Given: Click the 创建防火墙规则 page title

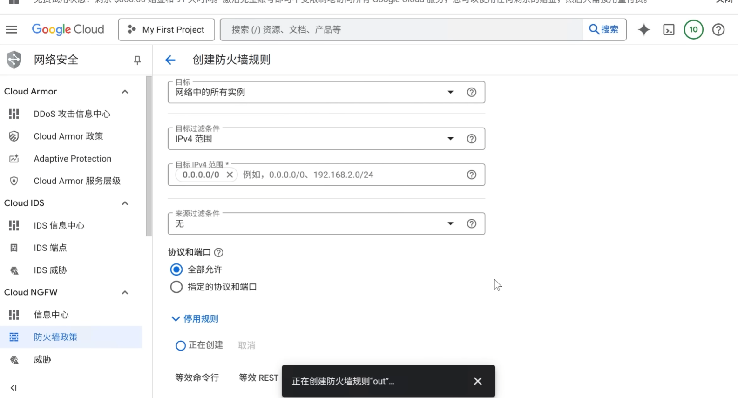Looking at the screenshot, I should point(231,60).
